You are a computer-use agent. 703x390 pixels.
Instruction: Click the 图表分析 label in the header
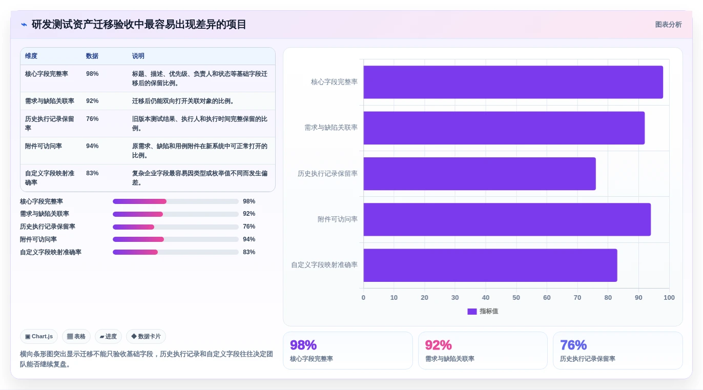coord(668,25)
